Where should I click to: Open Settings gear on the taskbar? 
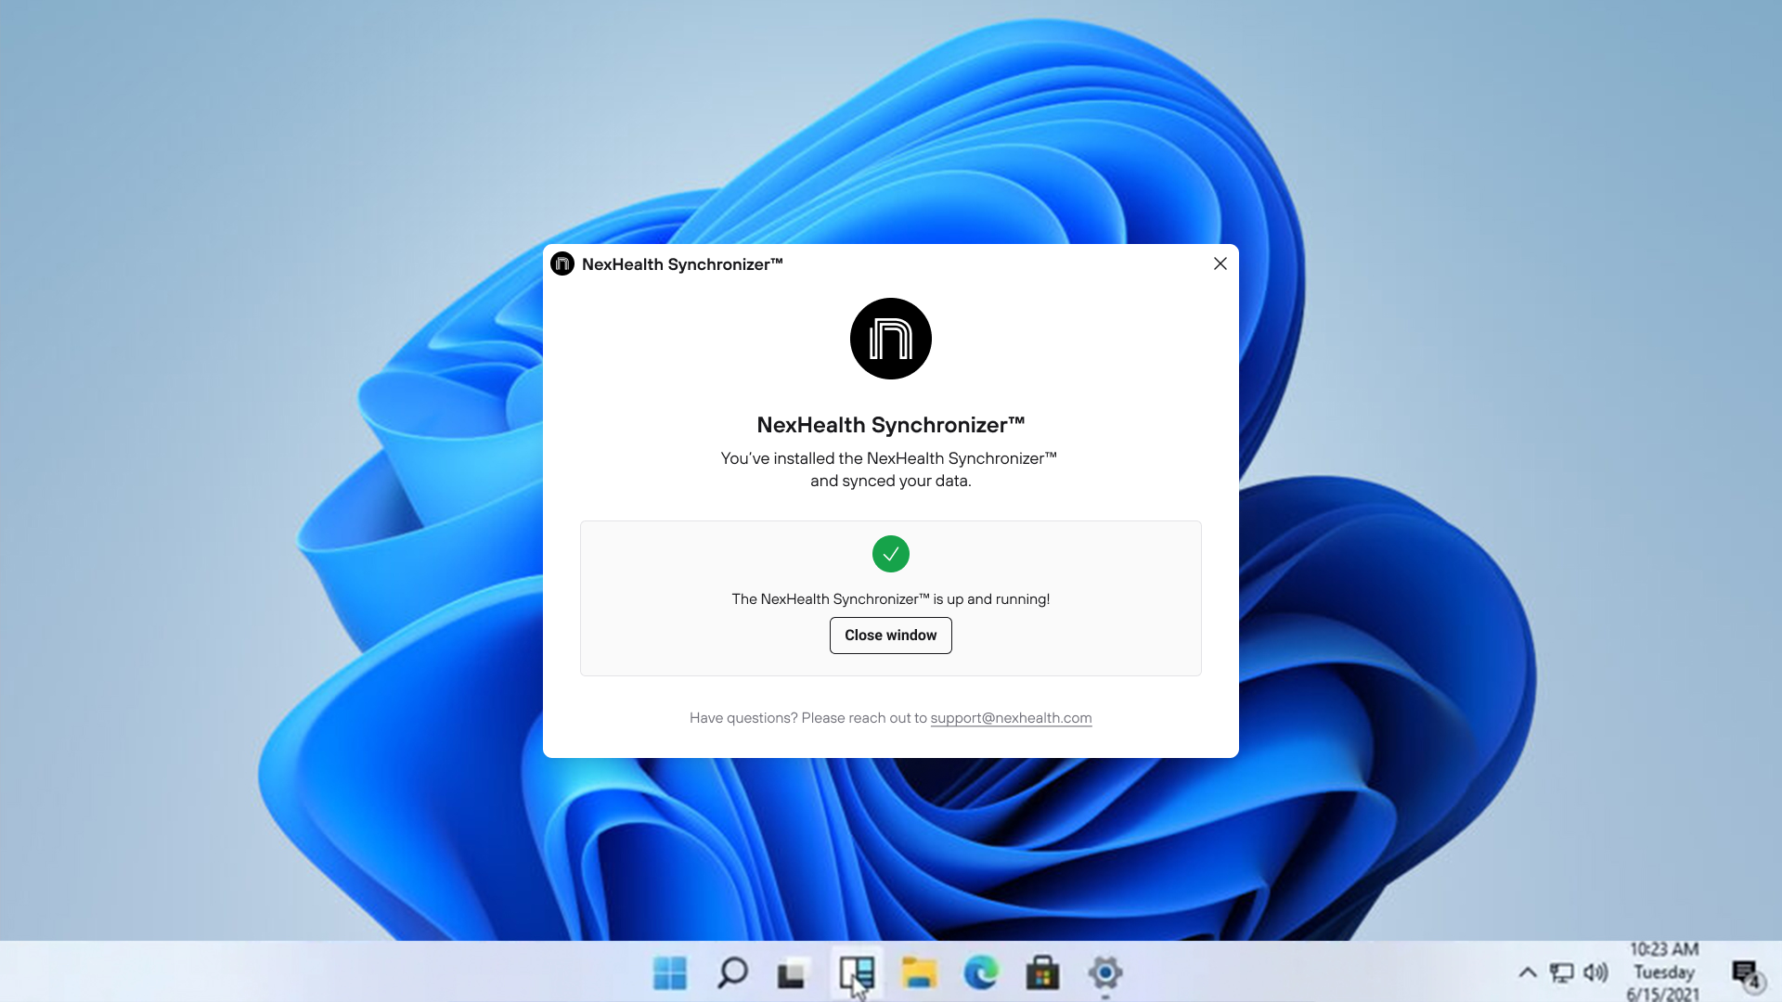(x=1105, y=973)
